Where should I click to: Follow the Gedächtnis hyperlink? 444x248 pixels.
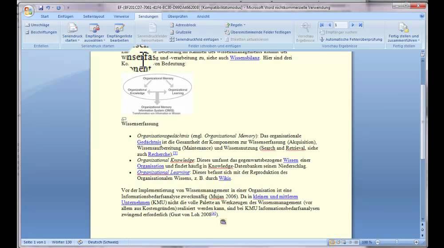tap(149, 142)
